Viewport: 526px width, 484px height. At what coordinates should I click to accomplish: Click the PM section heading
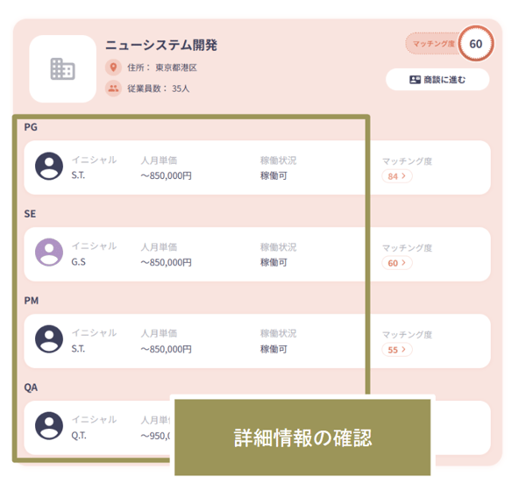click(32, 301)
